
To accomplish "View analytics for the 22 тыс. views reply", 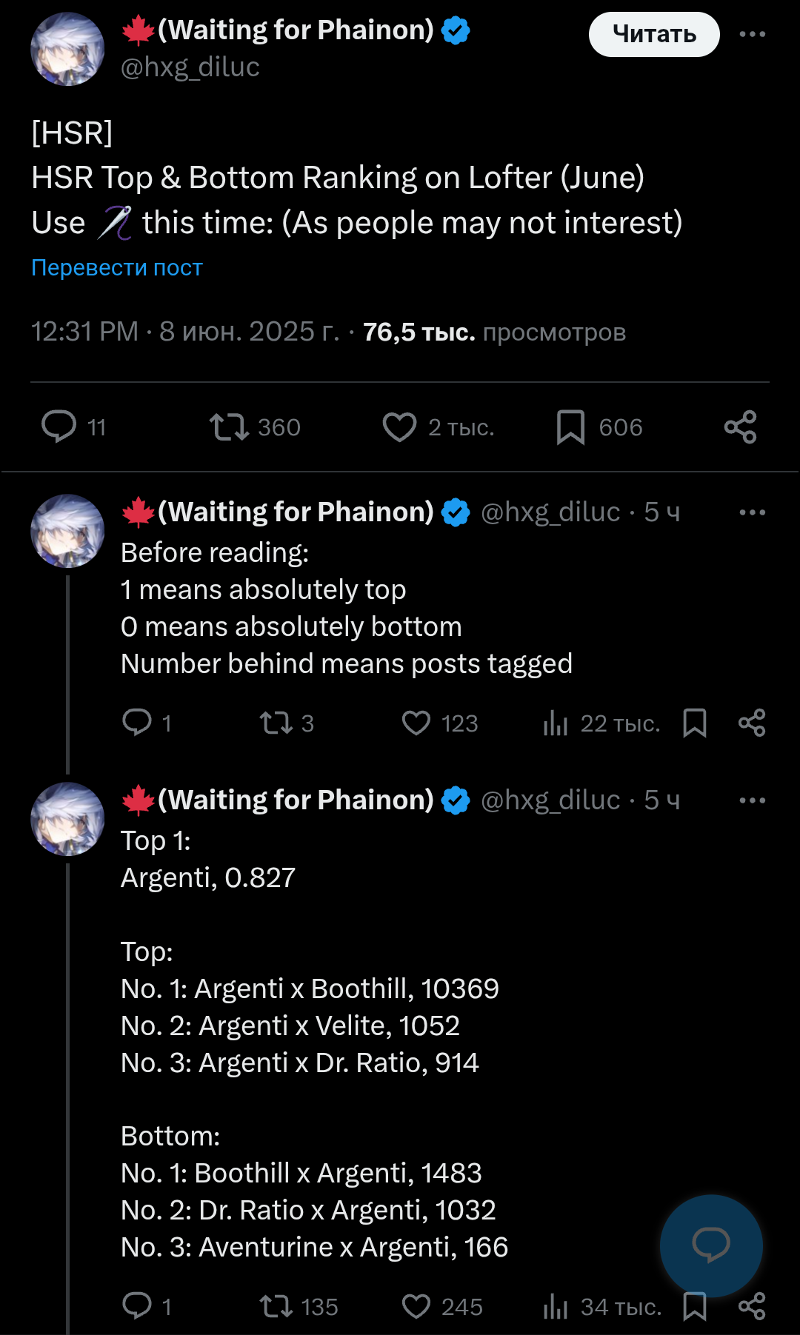I will click(556, 723).
